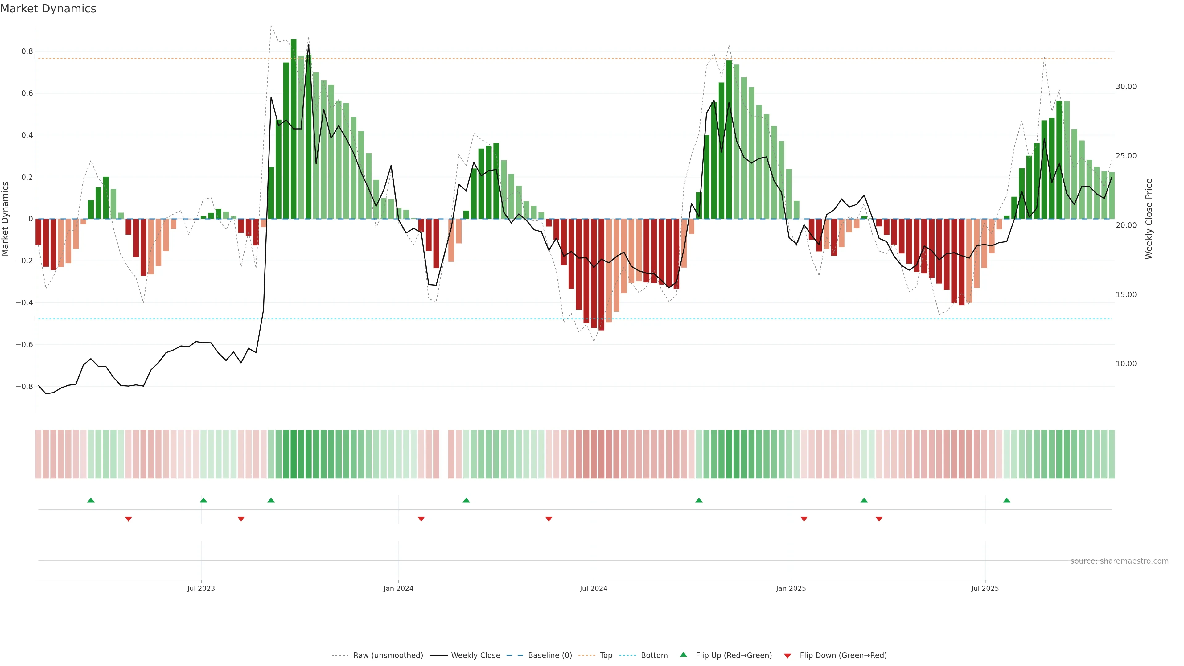Screen dimensions: 1184x666
Task: Click the source: sharemaestro.com text
Action: coord(1119,561)
